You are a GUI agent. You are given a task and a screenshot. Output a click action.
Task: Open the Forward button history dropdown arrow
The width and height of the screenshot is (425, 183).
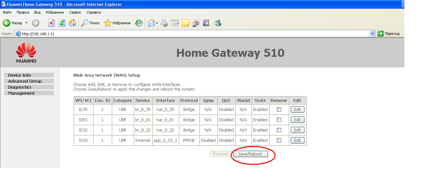[x=43, y=23]
